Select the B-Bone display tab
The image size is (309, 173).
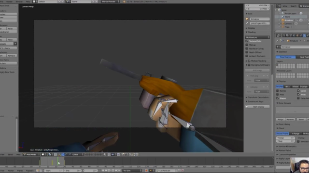[295, 86]
